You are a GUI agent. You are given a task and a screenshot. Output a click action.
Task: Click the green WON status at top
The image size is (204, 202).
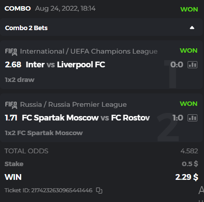189,9
